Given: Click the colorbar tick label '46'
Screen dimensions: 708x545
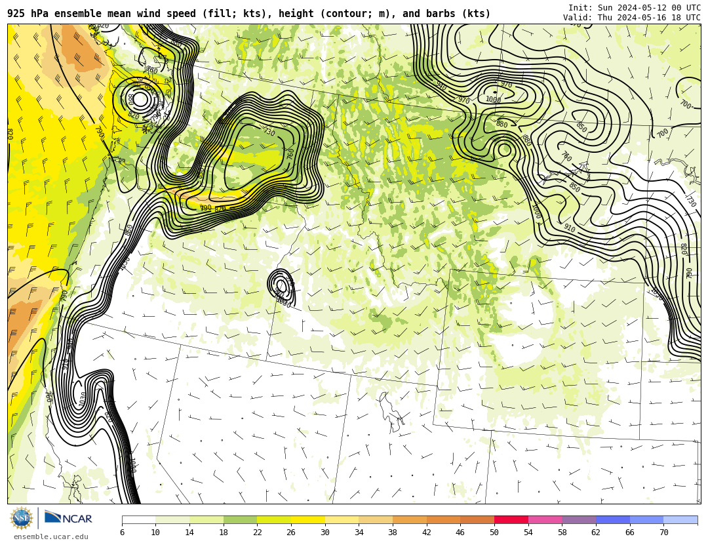Looking at the screenshot, I should (460, 533).
